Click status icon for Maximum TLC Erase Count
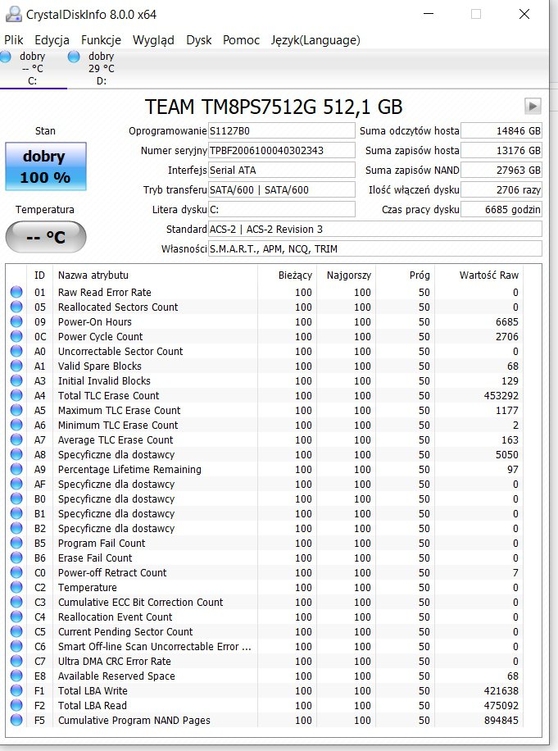558x751 pixels. pyautogui.click(x=16, y=410)
